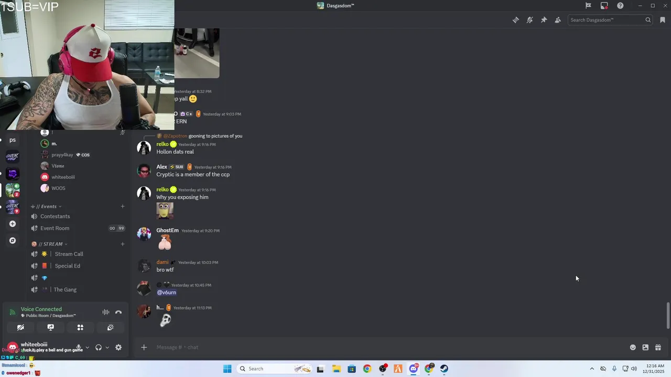This screenshot has width=671, height=377.
Task: Click username Alex in chat
Action: point(161,167)
